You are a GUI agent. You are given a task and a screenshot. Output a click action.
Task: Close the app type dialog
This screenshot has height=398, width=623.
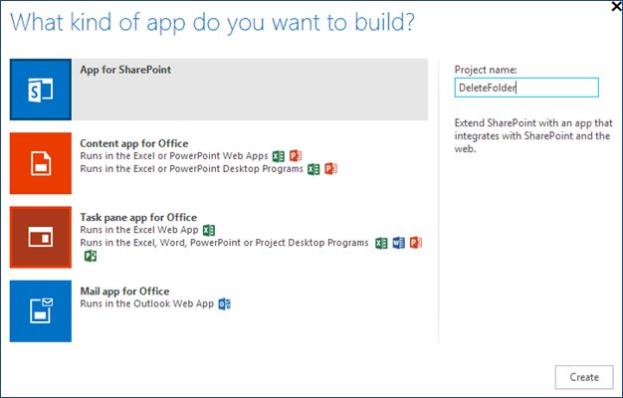(610, 7)
